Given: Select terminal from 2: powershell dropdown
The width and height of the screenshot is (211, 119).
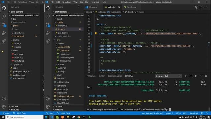Looking at the screenshot, I should [x=168, y=76].
